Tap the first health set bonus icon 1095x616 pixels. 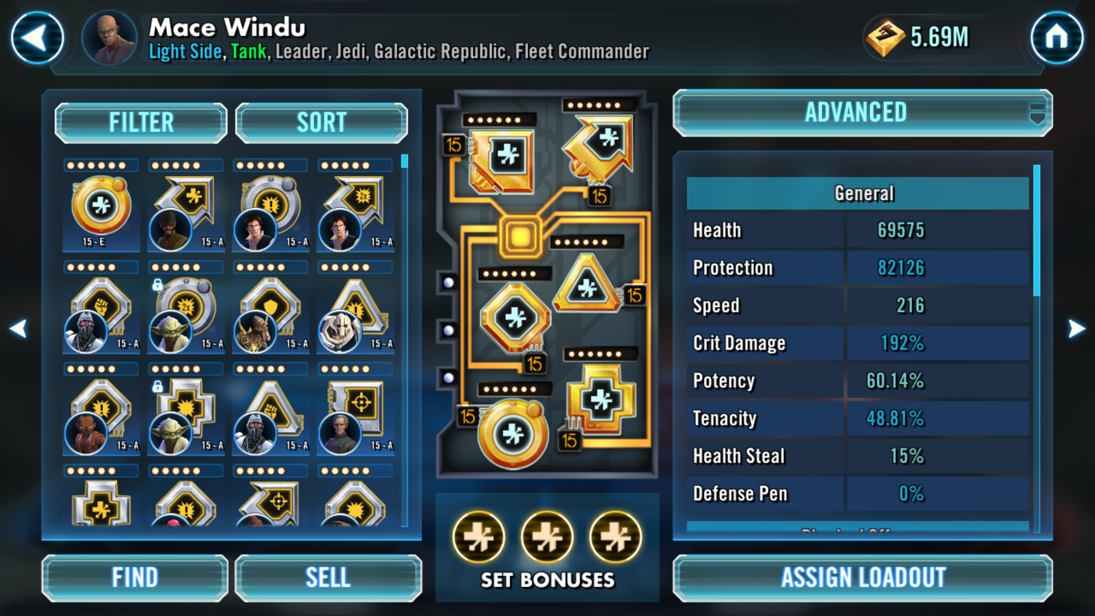[x=478, y=537]
